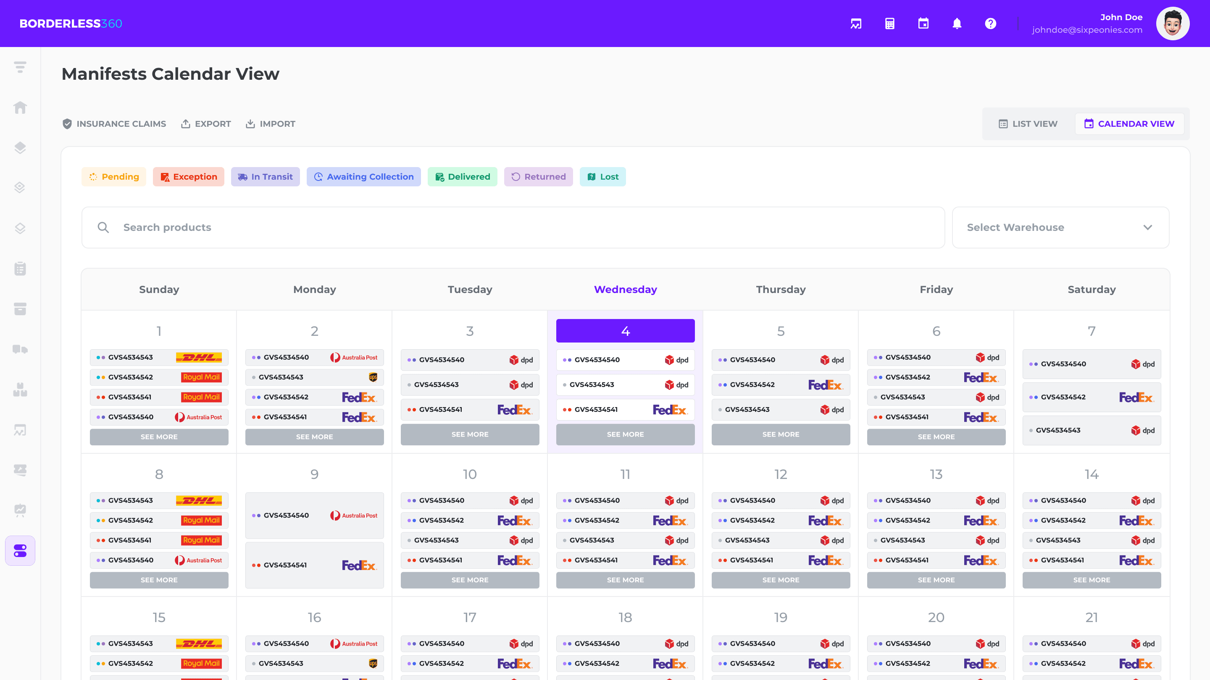Open dpd manifest GVS4534543 on day 13
This screenshot has height=680, width=1210.
tap(936, 540)
